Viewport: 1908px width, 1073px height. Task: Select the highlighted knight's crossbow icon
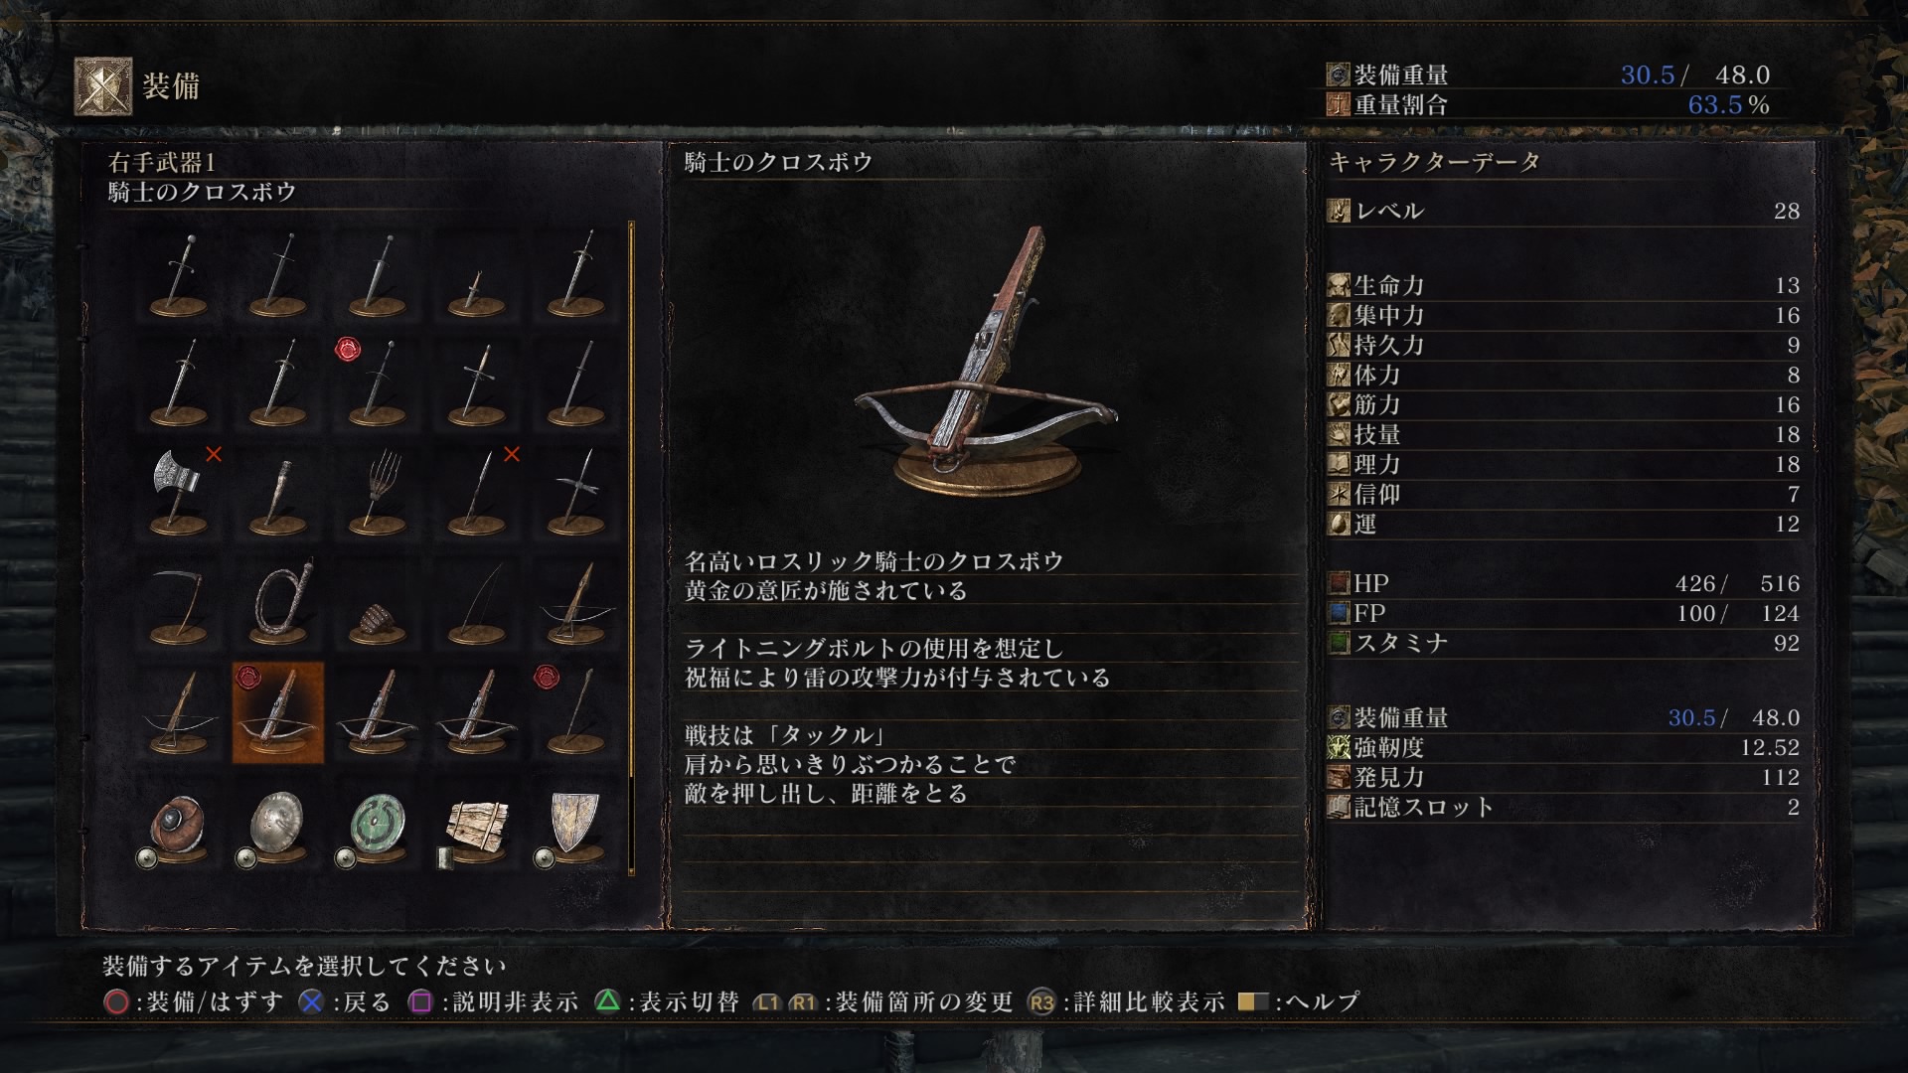[x=278, y=713]
